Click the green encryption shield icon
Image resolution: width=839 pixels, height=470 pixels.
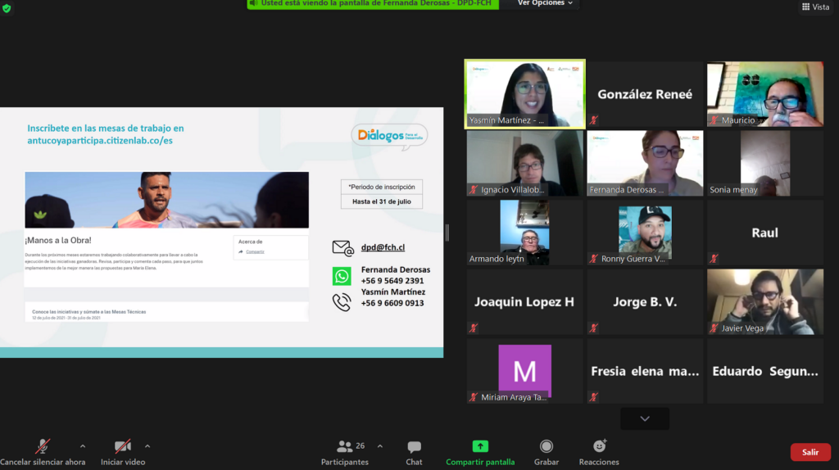[x=7, y=7]
